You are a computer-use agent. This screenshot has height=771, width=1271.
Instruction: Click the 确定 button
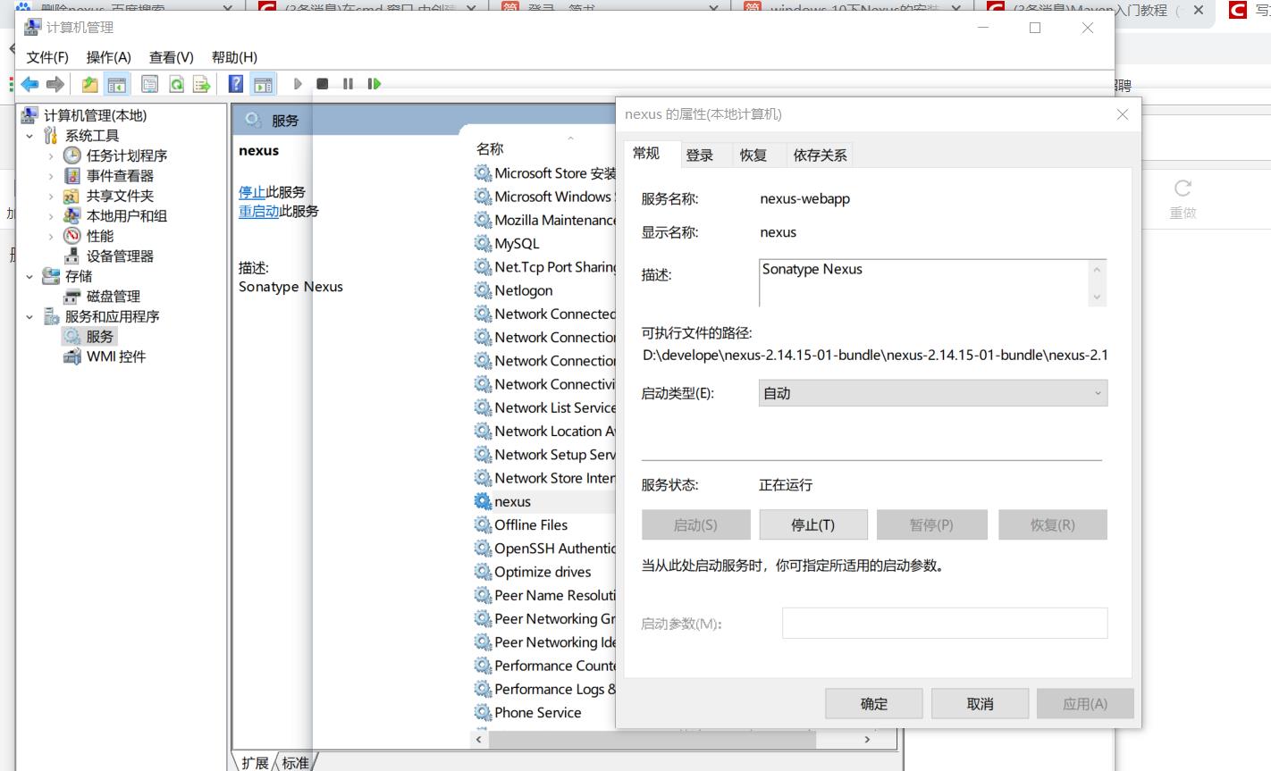tap(874, 704)
